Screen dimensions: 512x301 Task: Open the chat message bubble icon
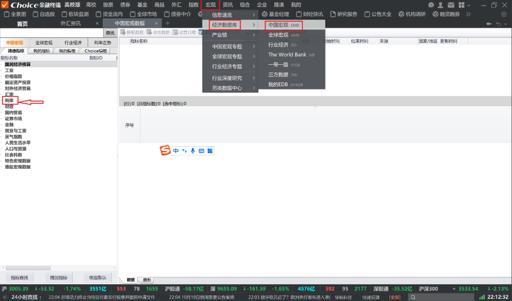point(432,5)
